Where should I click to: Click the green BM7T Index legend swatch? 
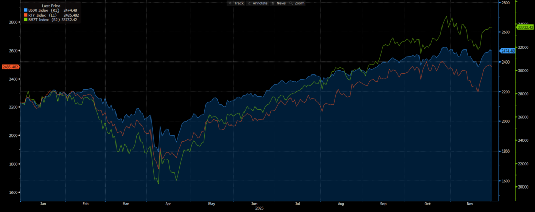tap(26, 19)
